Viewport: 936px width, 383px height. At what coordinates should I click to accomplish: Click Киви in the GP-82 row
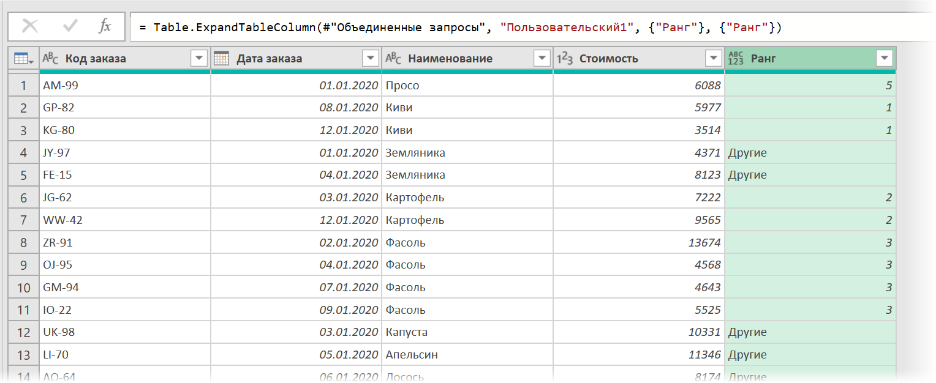coord(467,108)
